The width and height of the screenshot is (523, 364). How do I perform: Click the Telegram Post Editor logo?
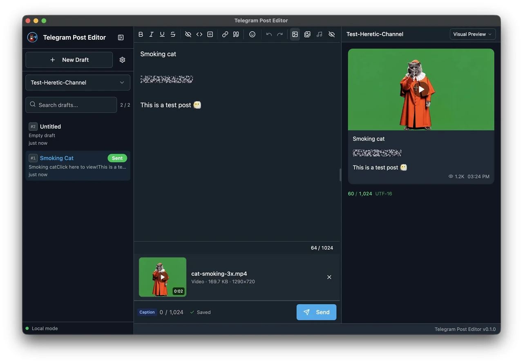click(32, 37)
